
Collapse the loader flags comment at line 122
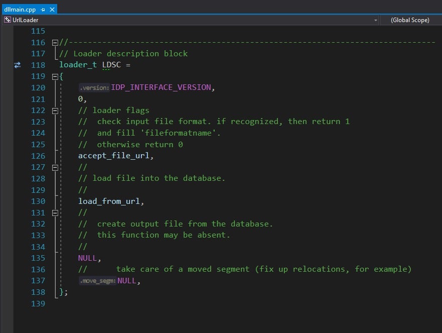tap(55, 110)
